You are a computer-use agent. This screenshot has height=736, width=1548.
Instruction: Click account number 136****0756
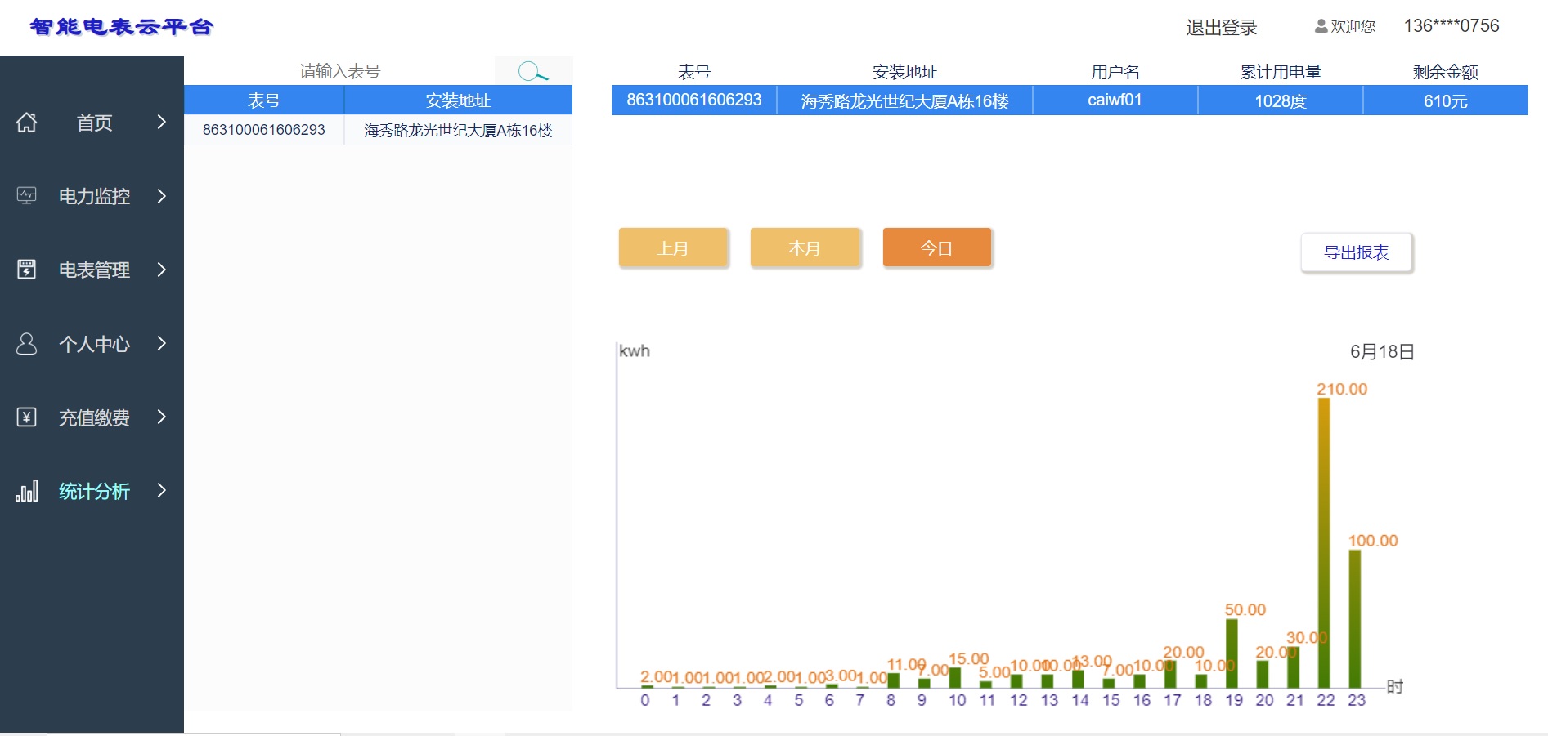point(1452,26)
